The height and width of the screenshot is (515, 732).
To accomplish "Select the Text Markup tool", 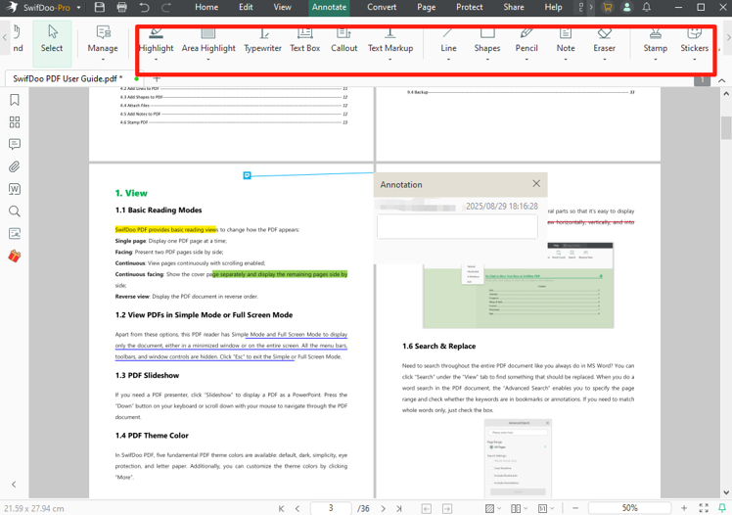I will click(x=390, y=43).
